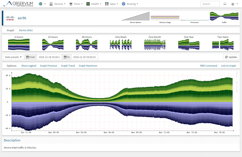
Task: Open the globe overview menu icon
Action: pyautogui.click(x=41, y=4)
